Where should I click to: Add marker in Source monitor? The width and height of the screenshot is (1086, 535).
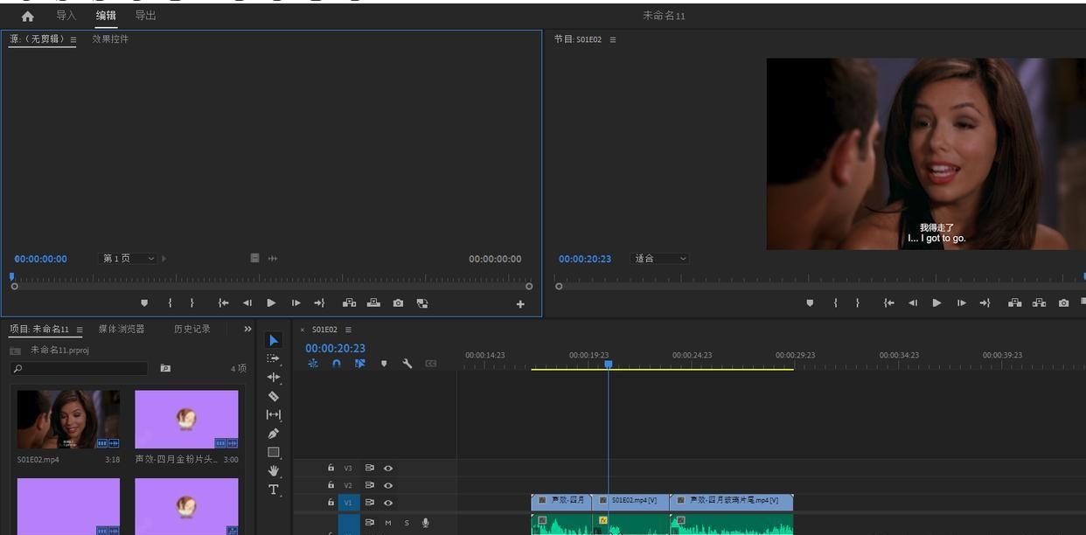point(144,303)
